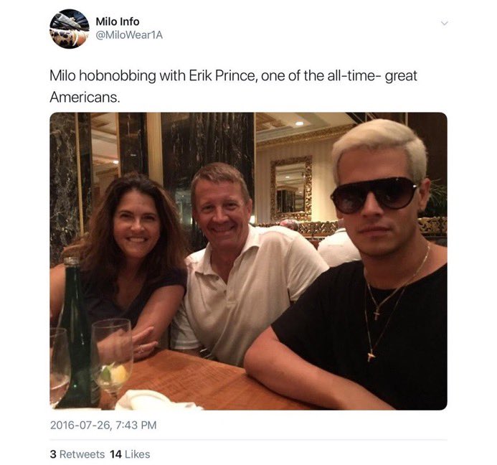
Task: Click the dark sunglasses in the photo
Action: pyautogui.click(x=374, y=194)
